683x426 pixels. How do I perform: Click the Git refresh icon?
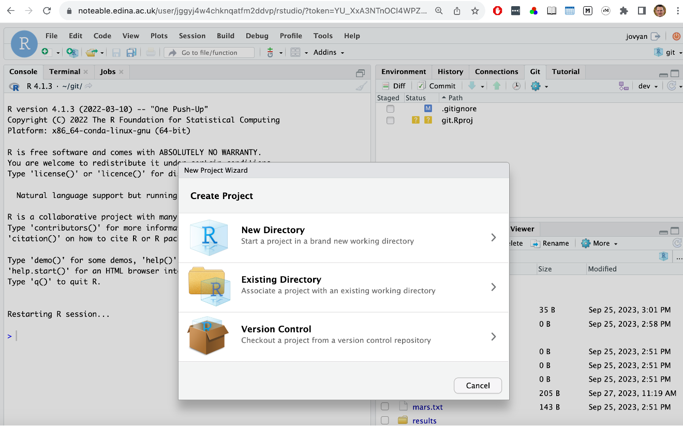(x=672, y=86)
